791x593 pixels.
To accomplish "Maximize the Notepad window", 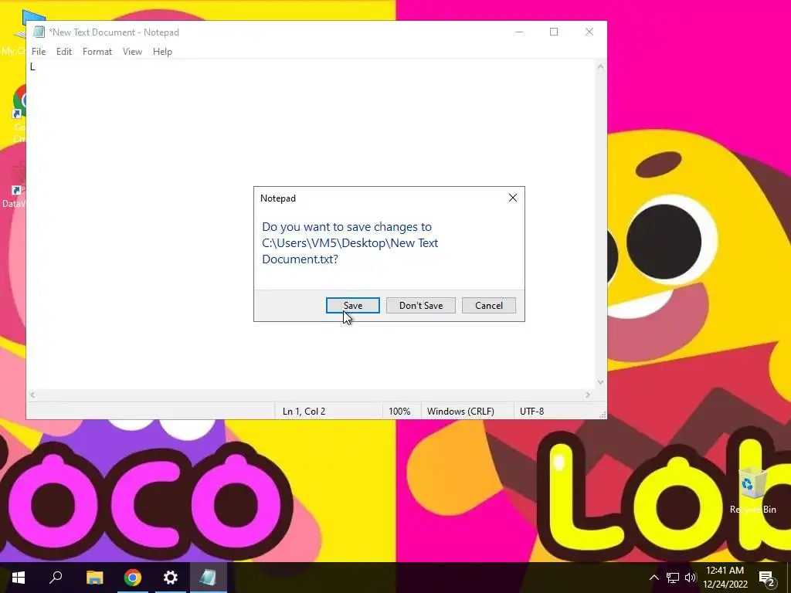I will pyautogui.click(x=554, y=32).
